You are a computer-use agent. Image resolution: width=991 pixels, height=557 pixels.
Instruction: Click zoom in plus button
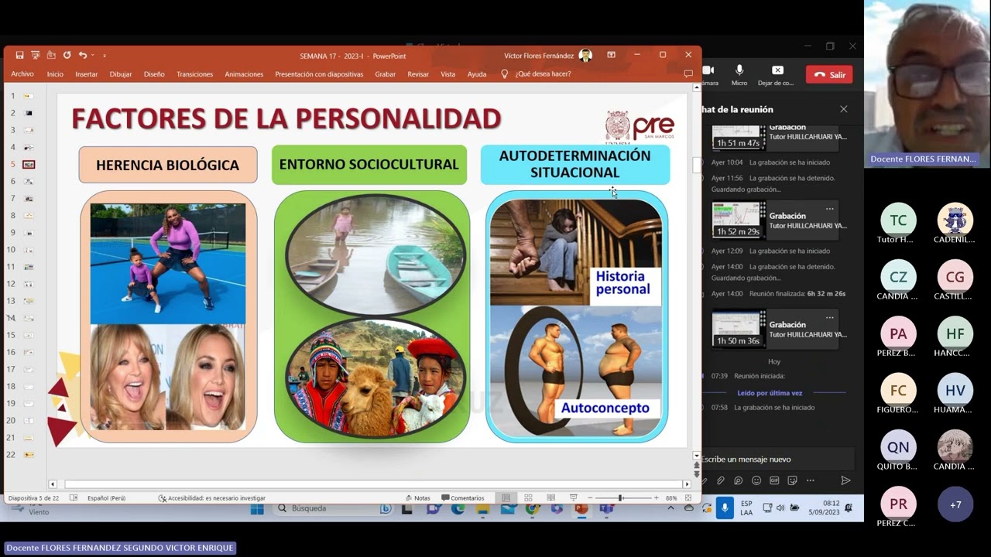(657, 498)
